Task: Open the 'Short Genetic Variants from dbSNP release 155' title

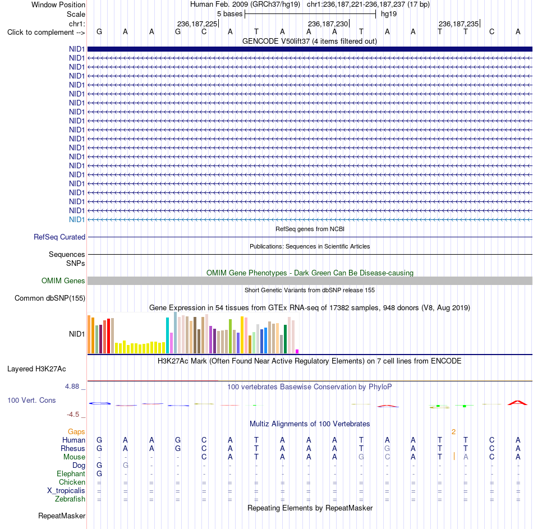Action: pyautogui.click(x=310, y=291)
